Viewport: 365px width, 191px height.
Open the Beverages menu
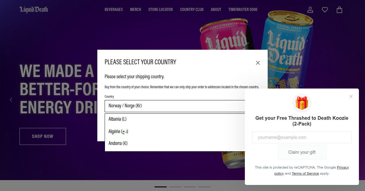(x=114, y=9)
